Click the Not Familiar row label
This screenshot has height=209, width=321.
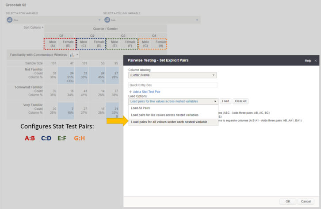[x=34, y=70]
